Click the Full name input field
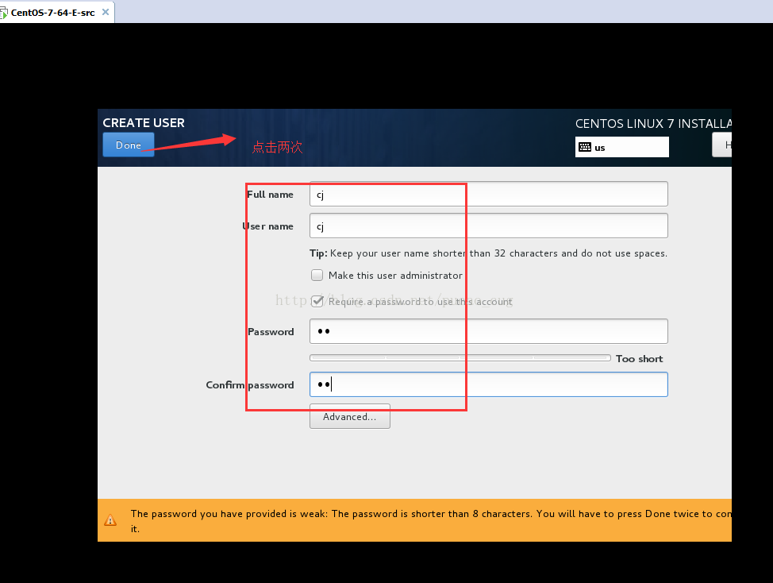The image size is (773, 583). point(489,195)
